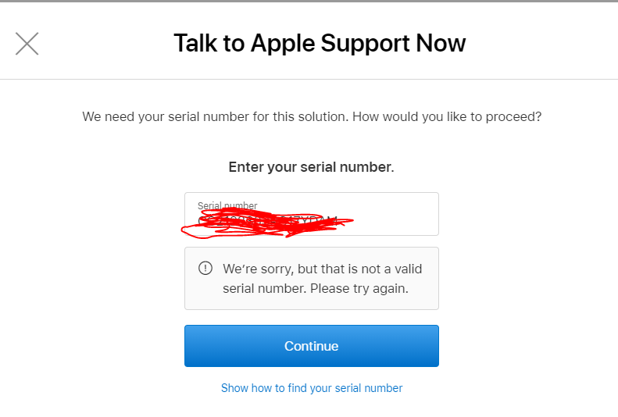Click the small Serial number floating label
Viewport: 618px width, 417px height.
(227, 205)
